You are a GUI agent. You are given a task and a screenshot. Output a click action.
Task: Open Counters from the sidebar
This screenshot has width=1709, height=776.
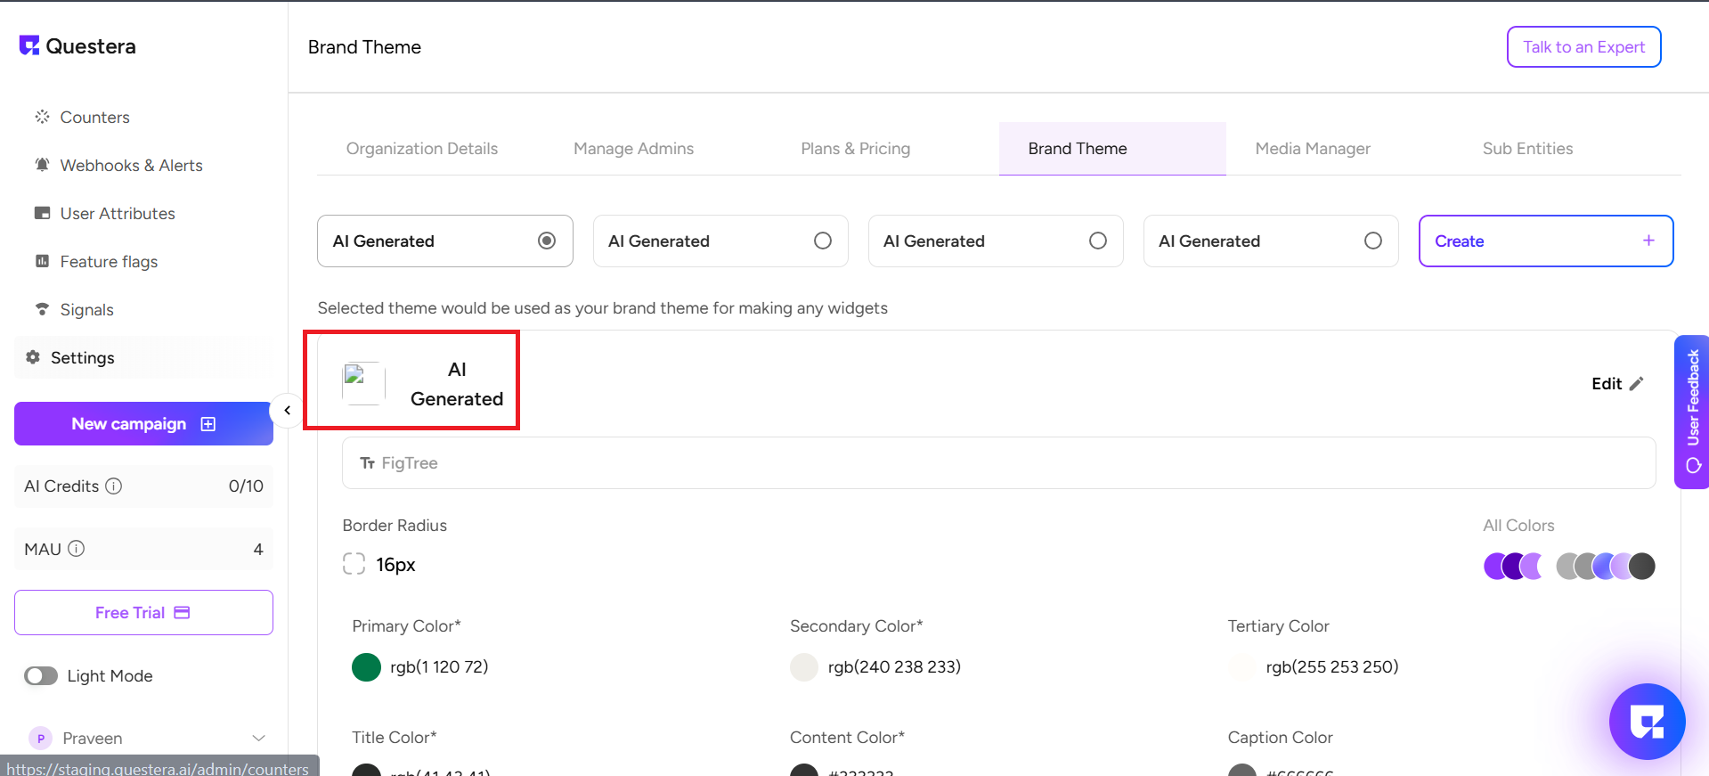(x=94, y=118)
